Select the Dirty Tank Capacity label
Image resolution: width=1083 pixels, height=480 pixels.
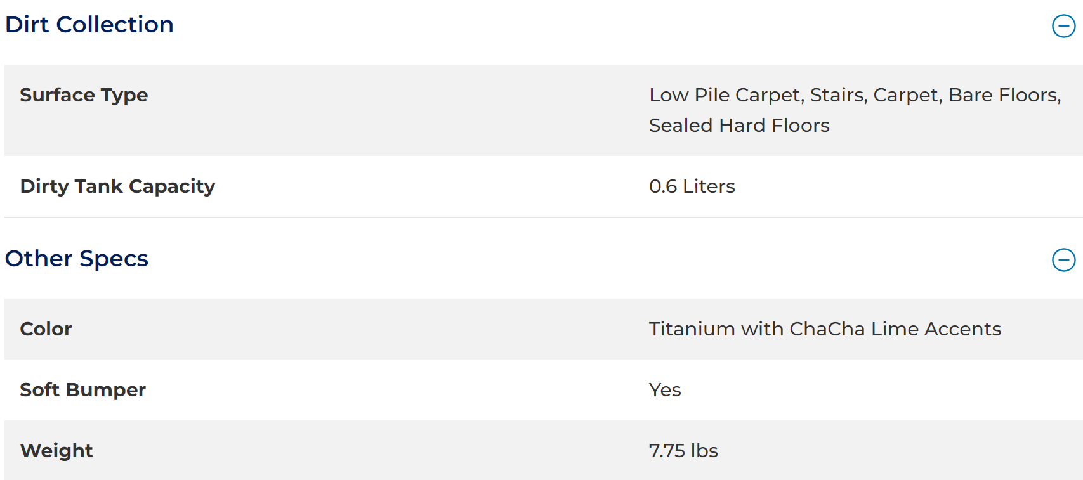117,186
